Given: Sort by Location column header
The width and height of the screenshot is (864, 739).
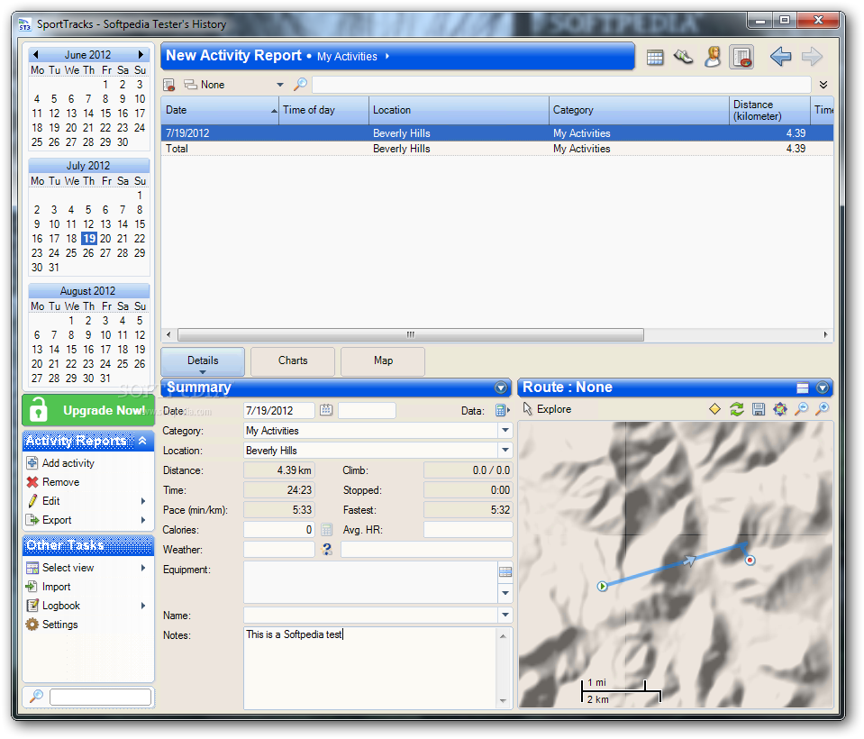Looking at the screenshot, I should 459,110.
